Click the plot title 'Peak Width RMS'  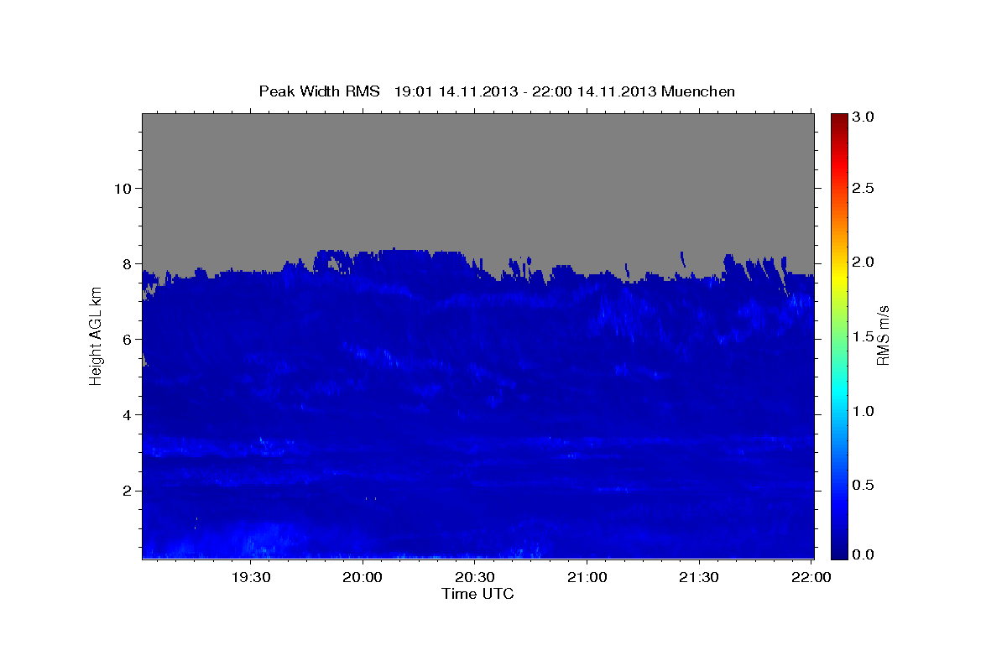coord(320,91)
